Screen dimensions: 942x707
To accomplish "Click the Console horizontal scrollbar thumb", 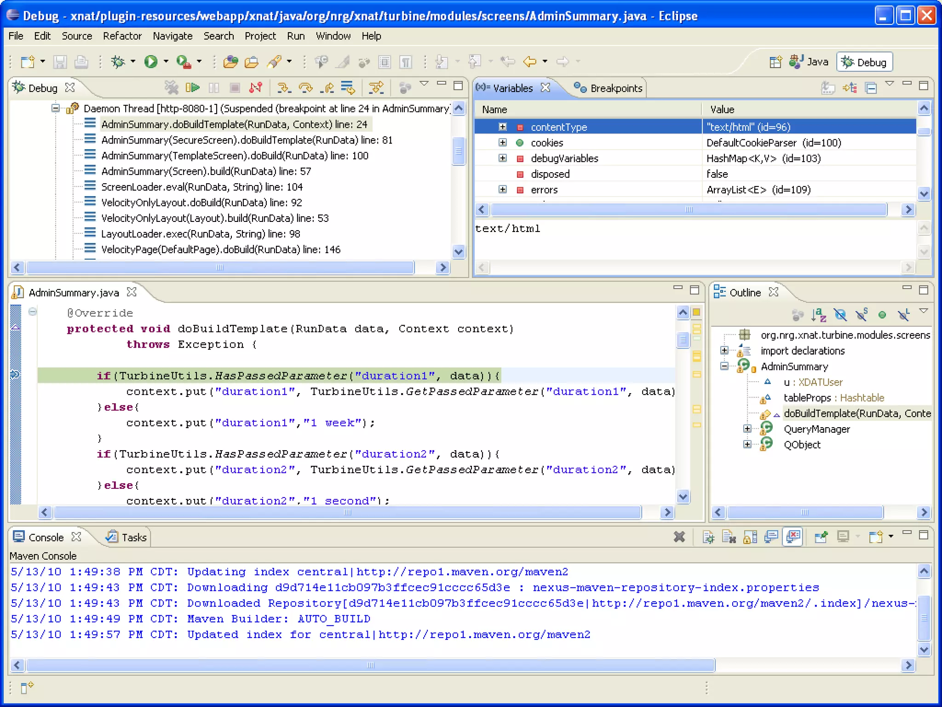I will point(371,665).
